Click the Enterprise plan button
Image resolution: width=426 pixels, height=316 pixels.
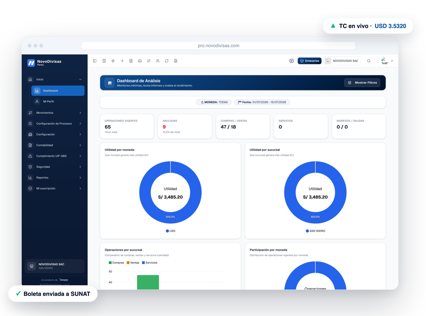[309, 61]
